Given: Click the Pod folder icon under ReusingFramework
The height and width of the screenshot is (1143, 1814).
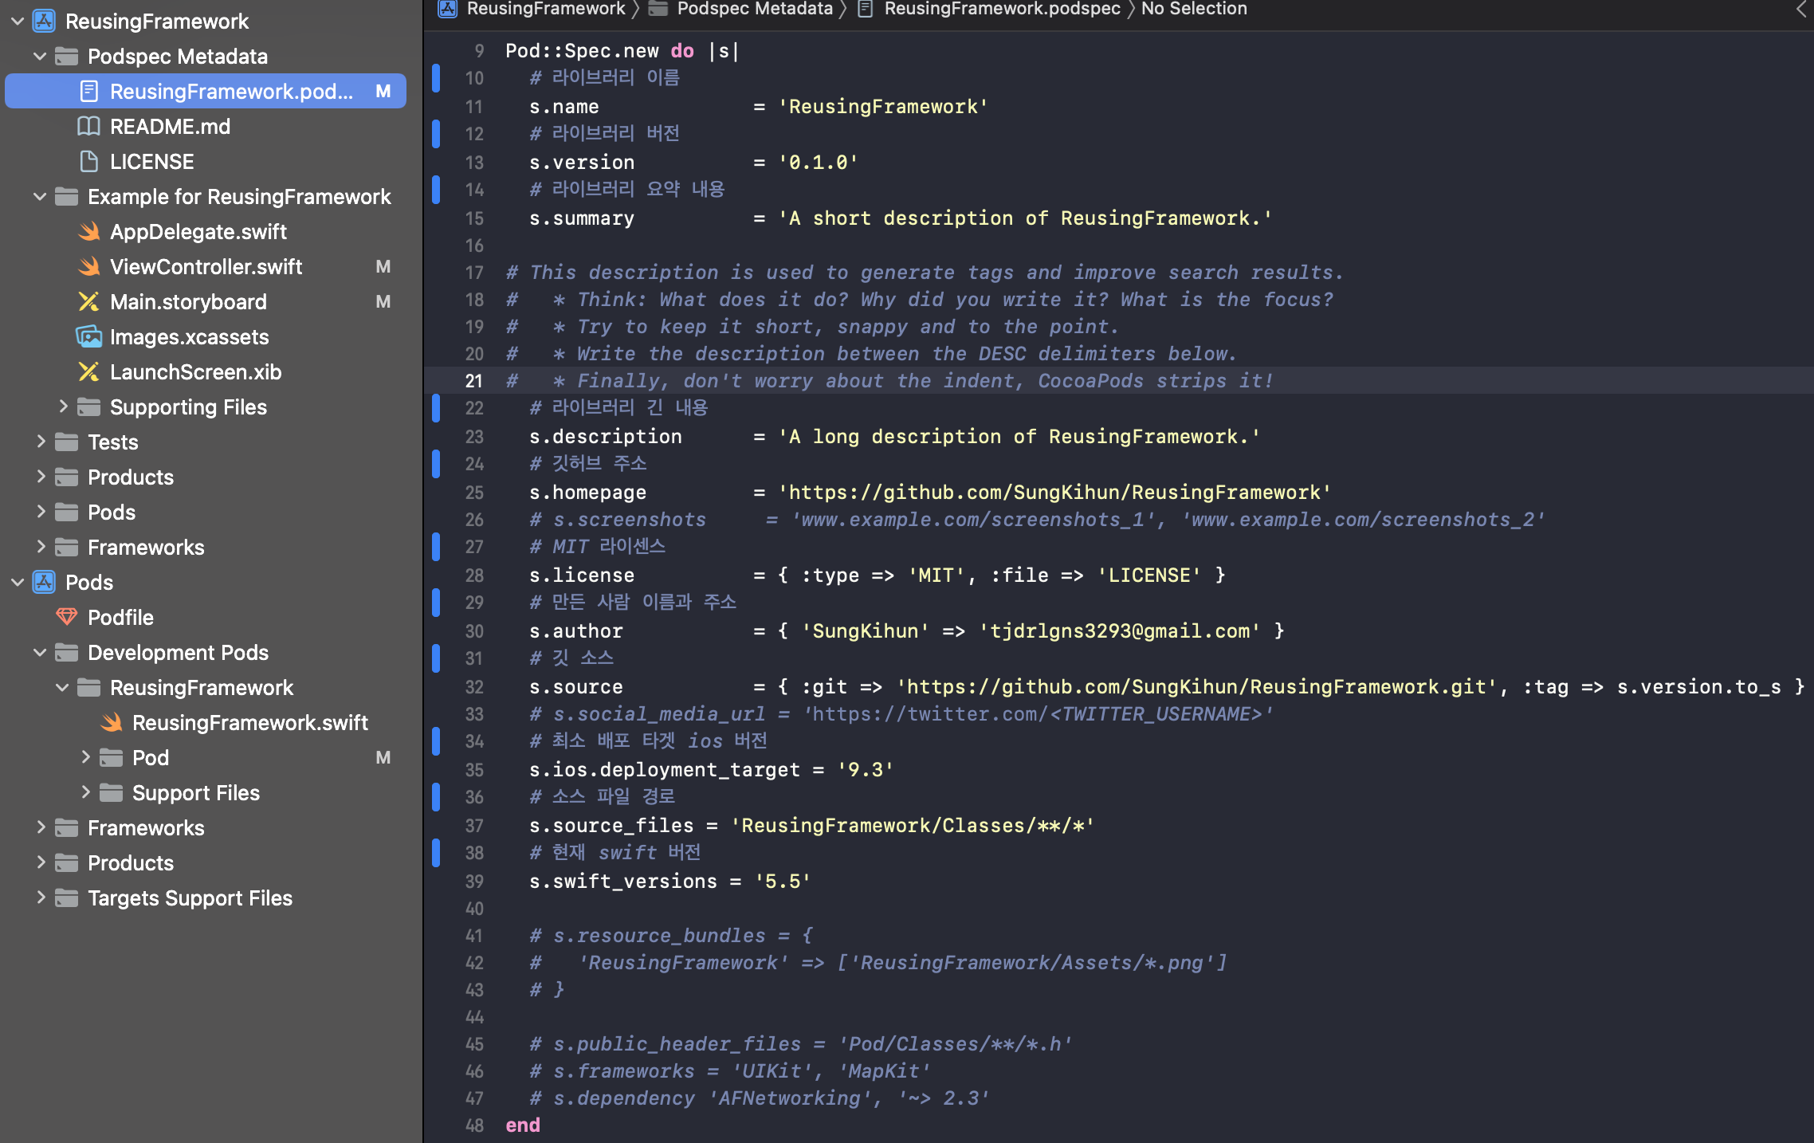Looking at the screenshot, I should pyautogui.click(x=111, y=758).
